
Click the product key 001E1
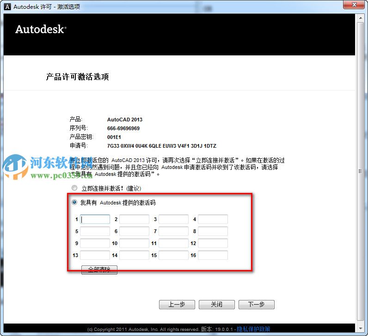click(114, 137)
